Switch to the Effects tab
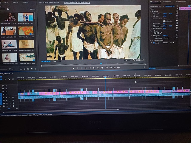The image size is (191, 143). (x=6, y=2)
